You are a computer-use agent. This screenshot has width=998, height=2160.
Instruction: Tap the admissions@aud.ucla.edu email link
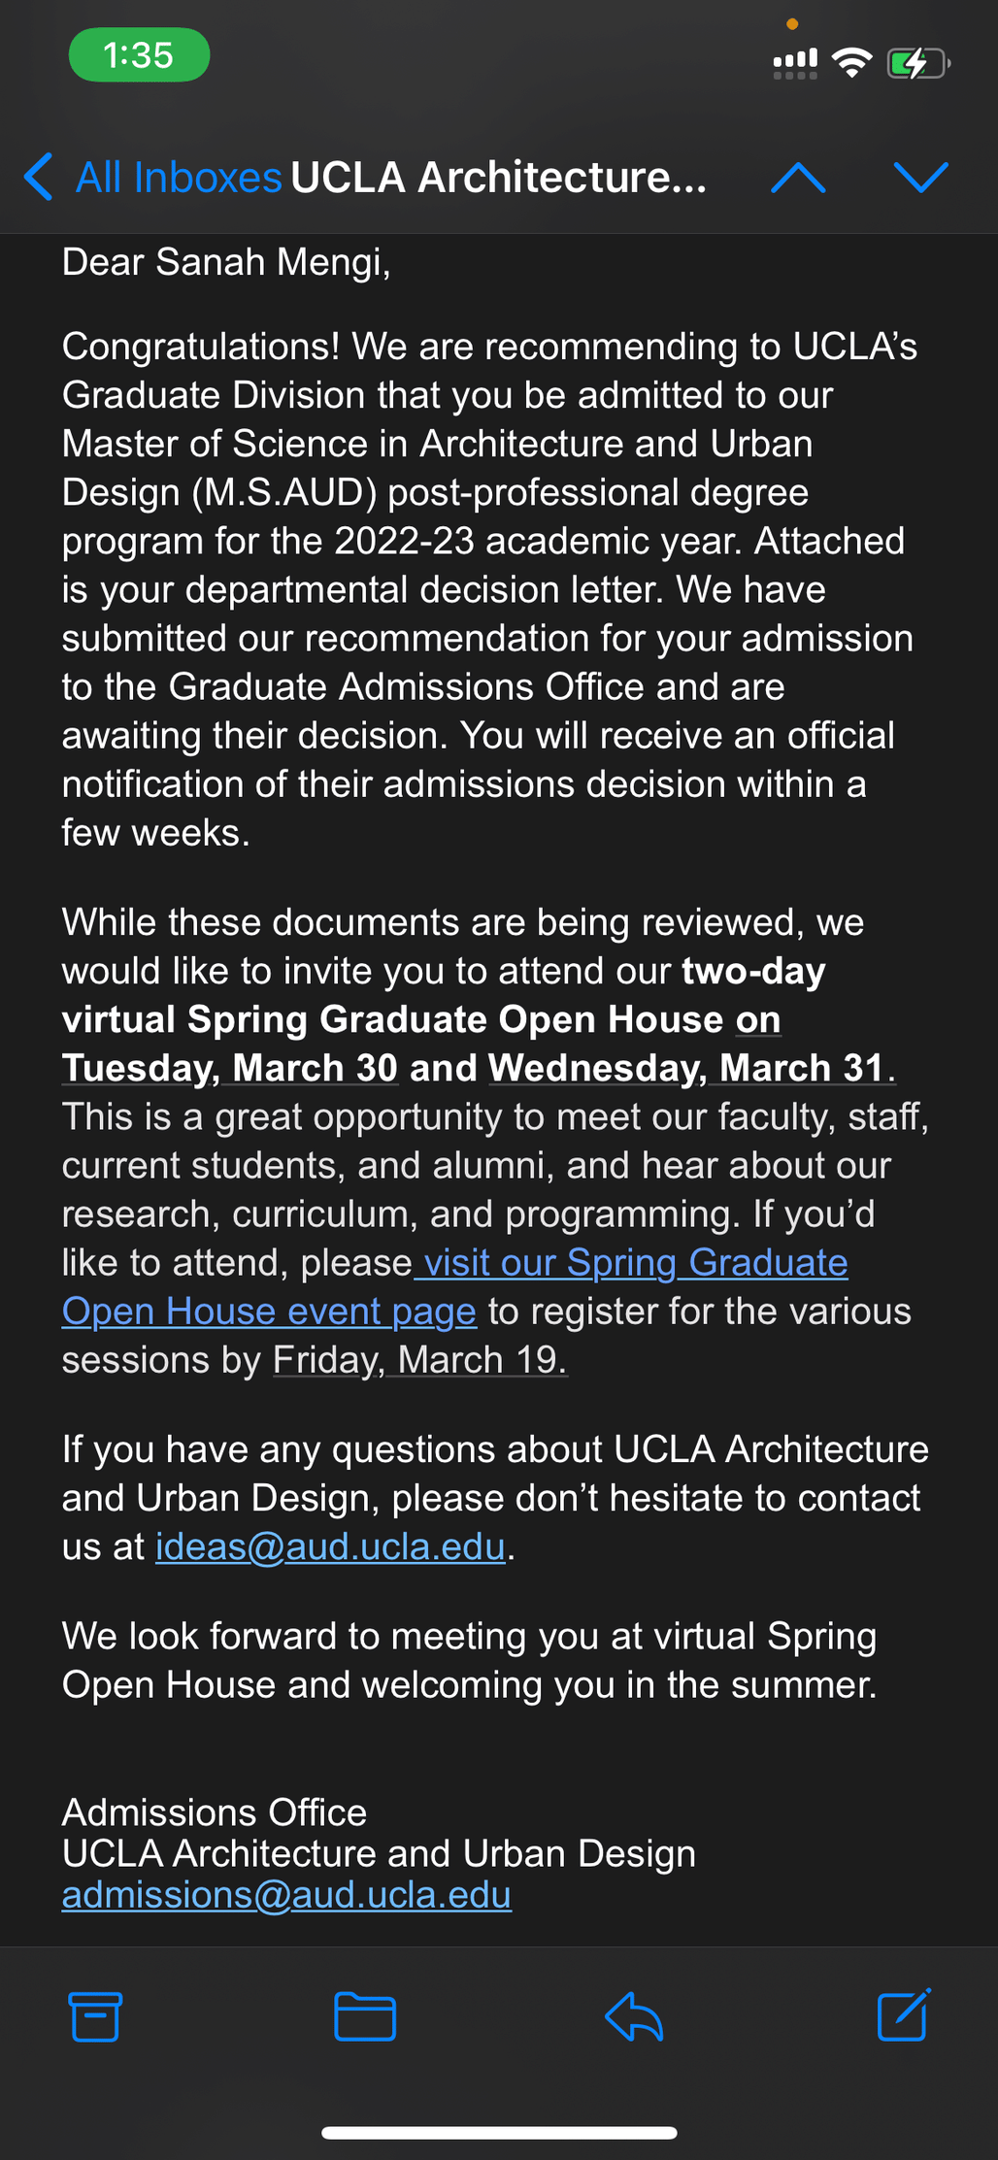click(286, 1895)
